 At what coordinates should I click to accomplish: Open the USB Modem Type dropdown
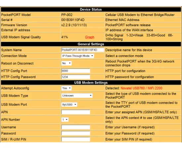click(x=77, y=96)
